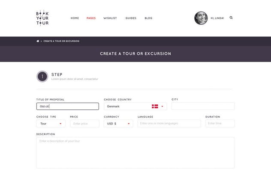
Task: Click the Book Your Tour logo
Action: 42,18
